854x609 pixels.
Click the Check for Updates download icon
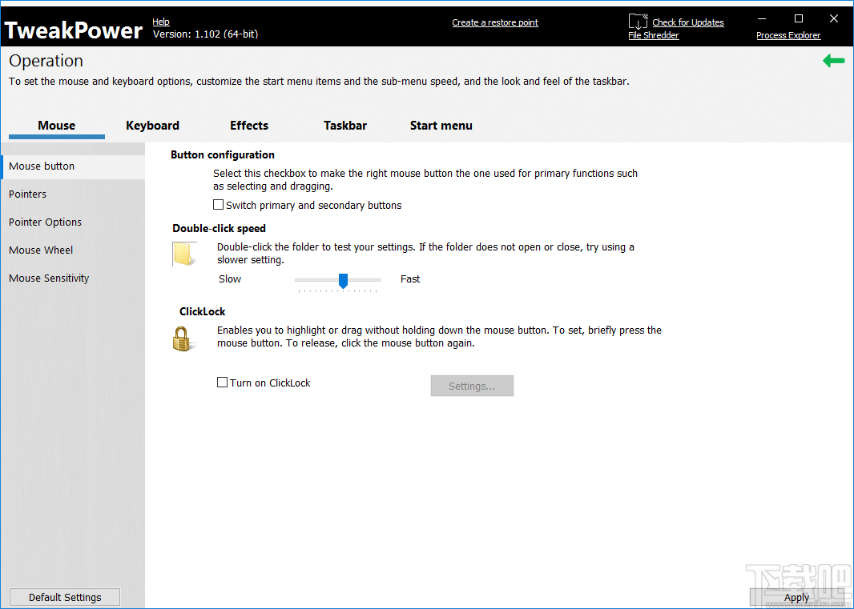pyautogui.click(x=638, y=22)
